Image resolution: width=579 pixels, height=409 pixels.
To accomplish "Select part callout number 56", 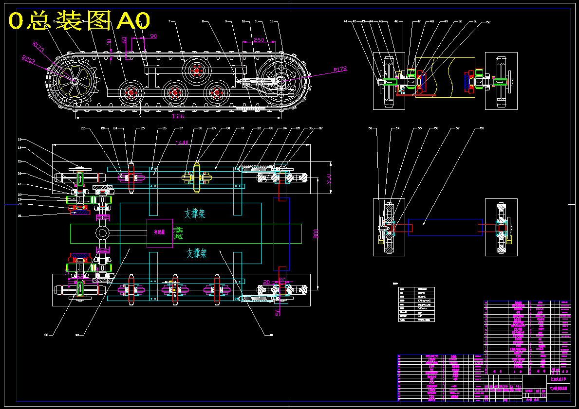I will [436, 128].
